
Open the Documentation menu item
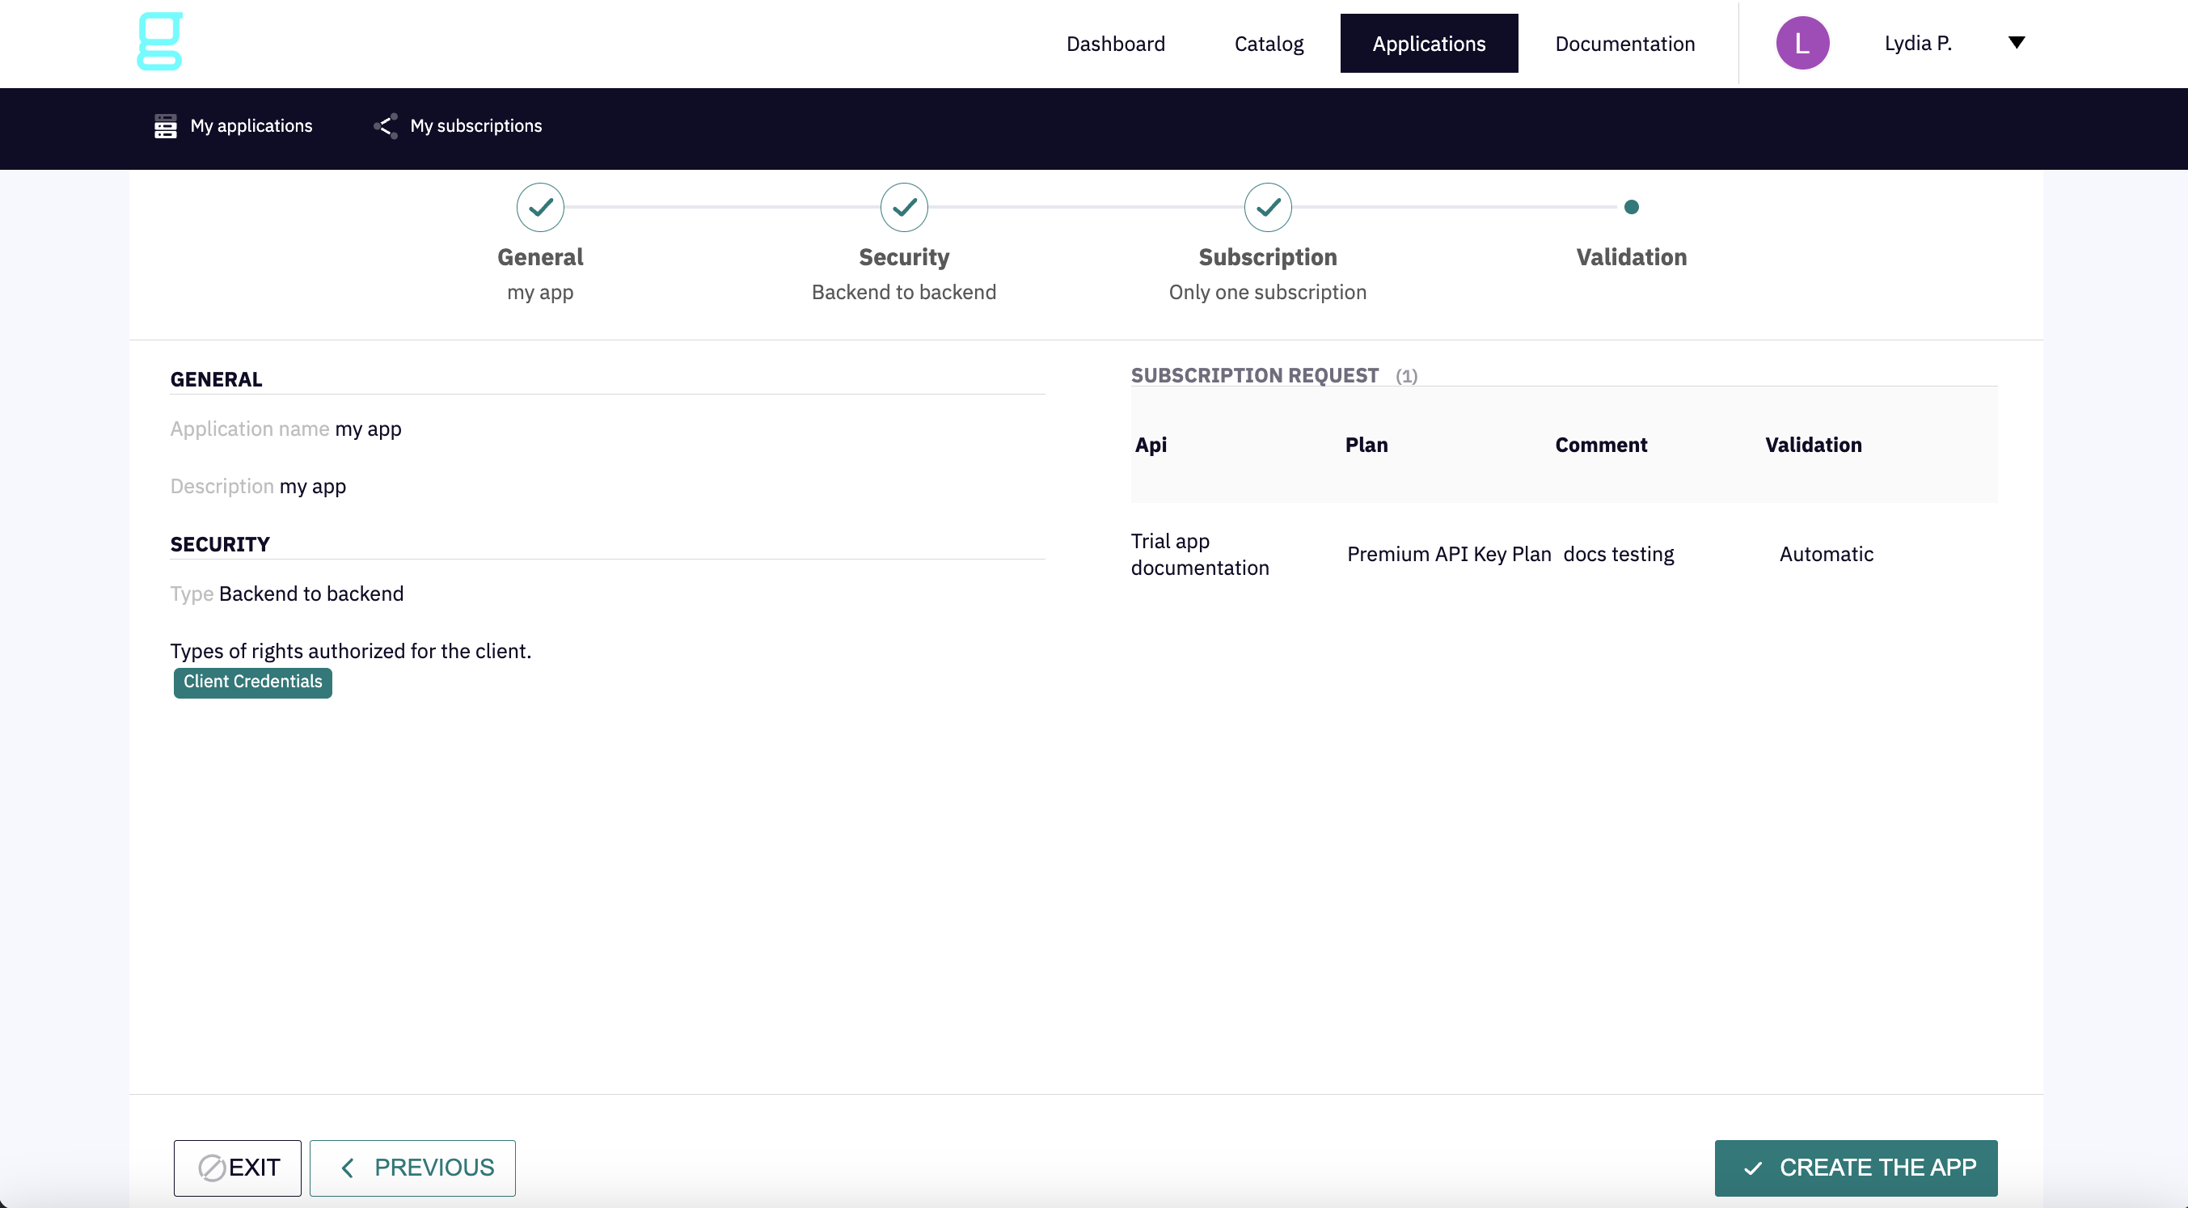pos(1624,44)
